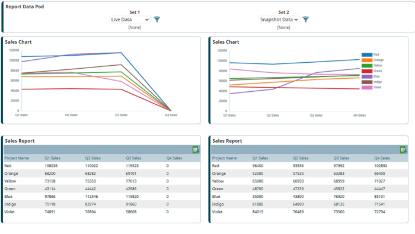Click the value 45822 in right report

(x=339, y=189)
